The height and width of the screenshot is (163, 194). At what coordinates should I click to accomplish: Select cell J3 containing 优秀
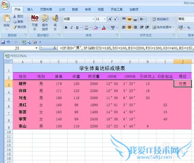coord(183,84)
